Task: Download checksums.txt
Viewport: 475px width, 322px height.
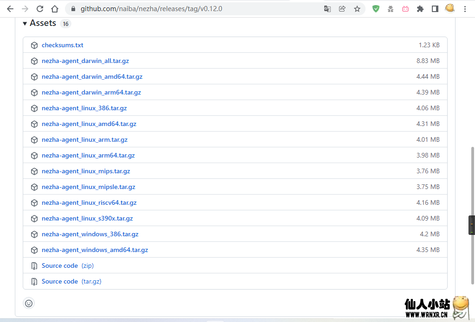Action: (x=63, y=45)
